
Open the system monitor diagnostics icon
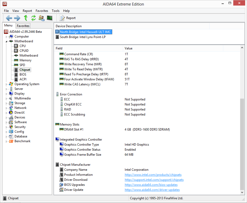(50, 18)
